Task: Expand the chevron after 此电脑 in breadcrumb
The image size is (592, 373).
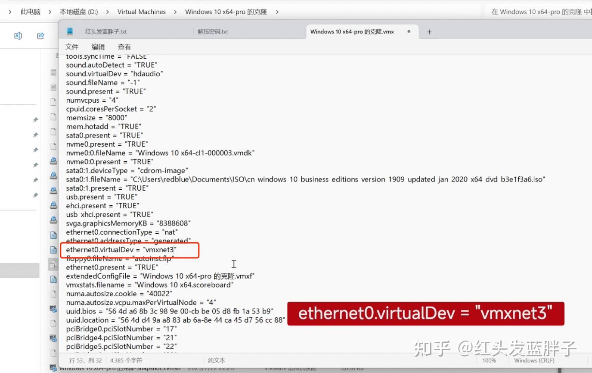Action: click(50, 12)
